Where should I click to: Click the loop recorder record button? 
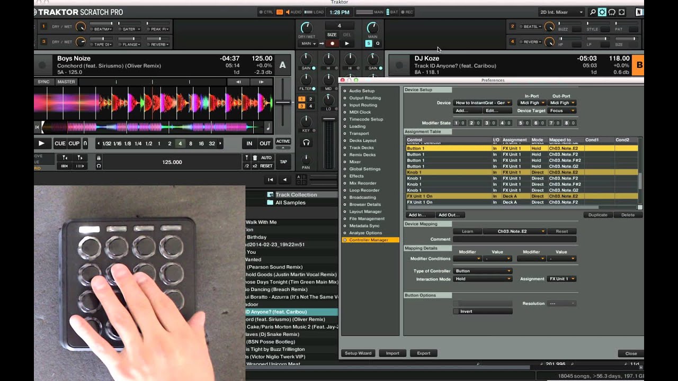(332, 43)
